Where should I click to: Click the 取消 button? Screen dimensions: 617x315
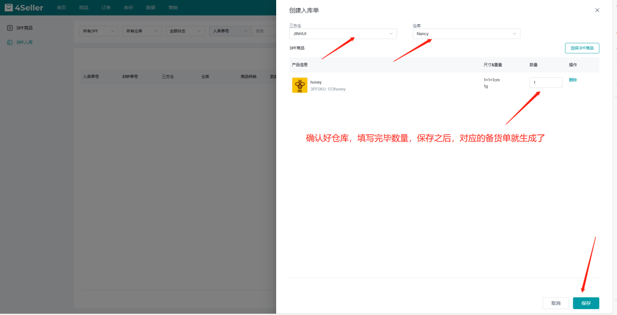(x=556, y=303)
